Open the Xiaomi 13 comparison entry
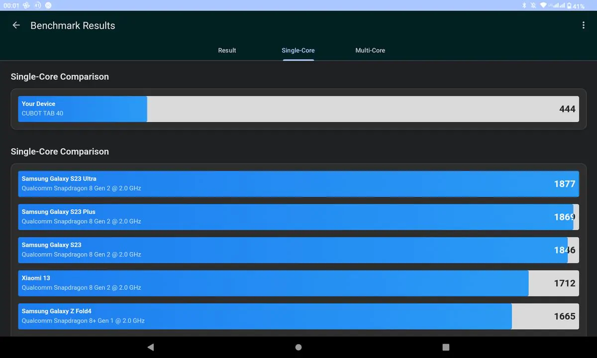 coord(298,283)
